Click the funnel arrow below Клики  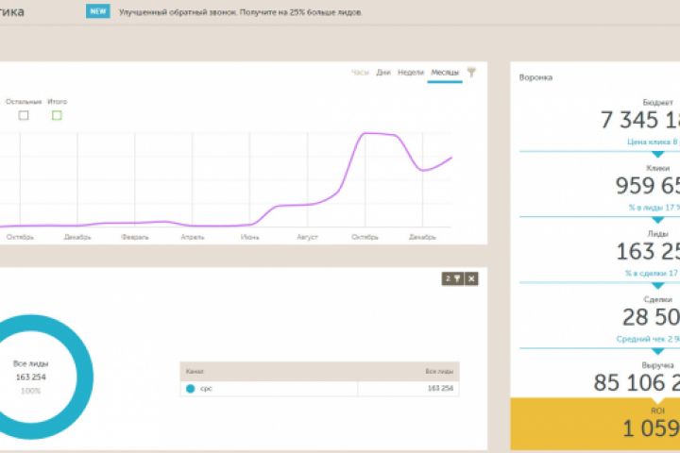(x=658, y=218)
